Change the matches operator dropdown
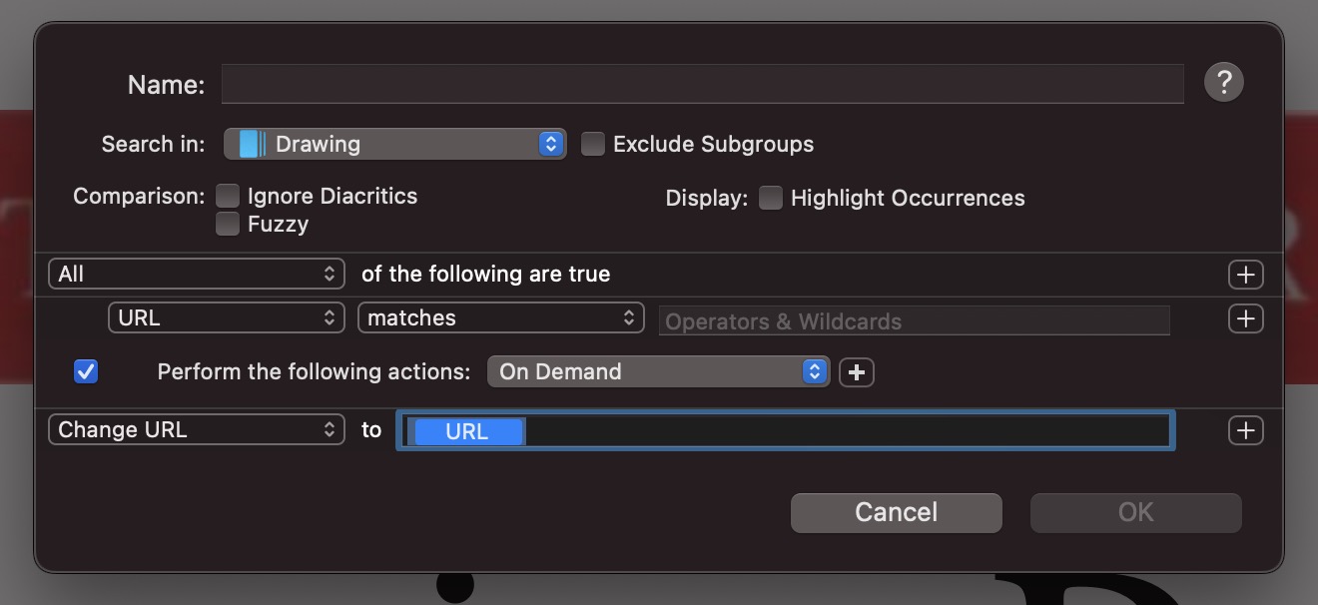This screenshot has height=605, width=1318. pos(500,318)
